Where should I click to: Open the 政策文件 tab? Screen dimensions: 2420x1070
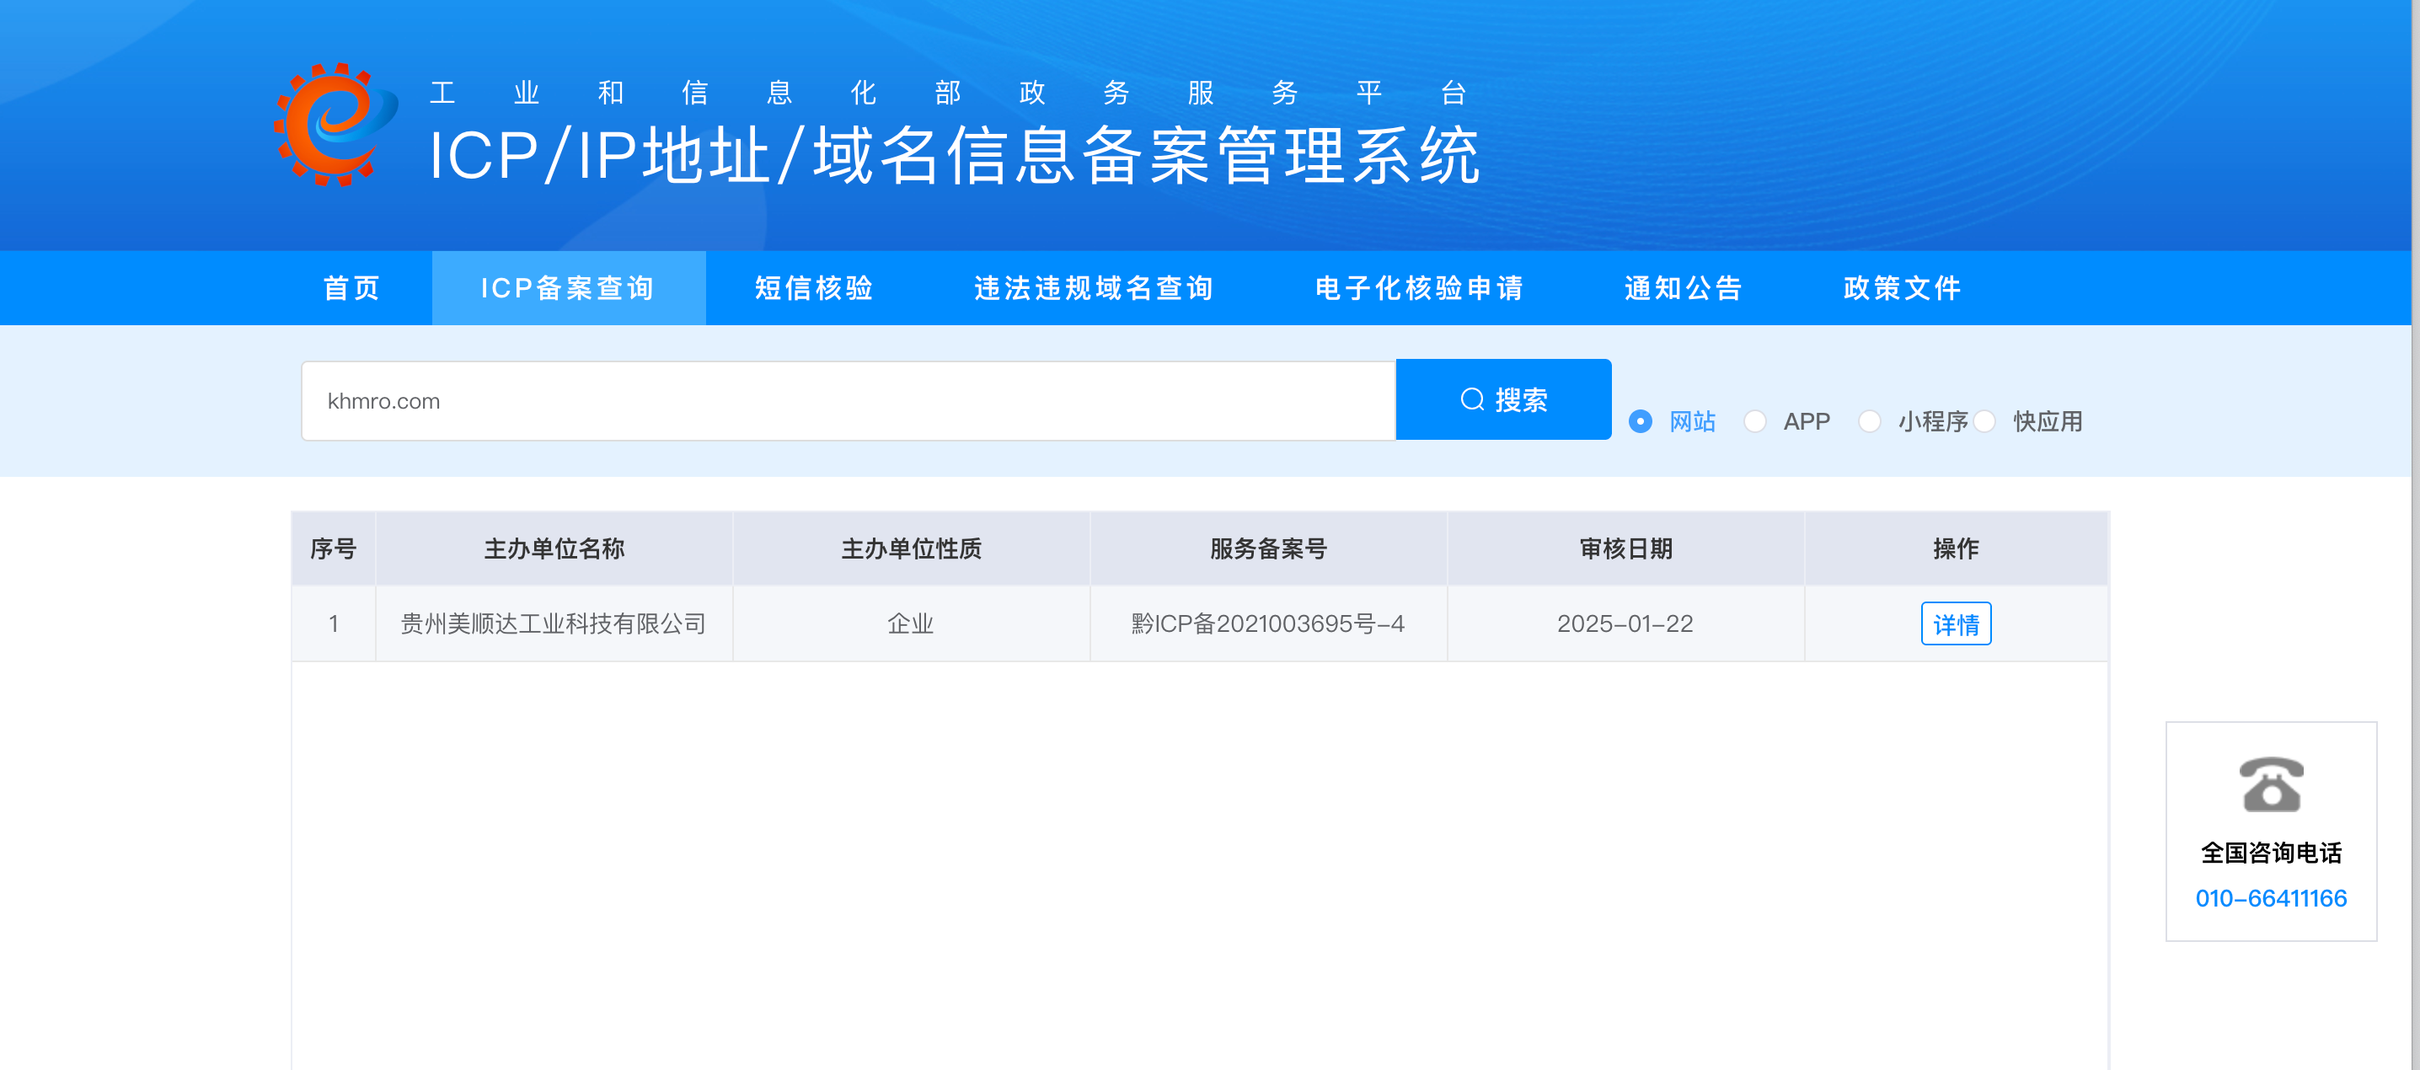1903,287
